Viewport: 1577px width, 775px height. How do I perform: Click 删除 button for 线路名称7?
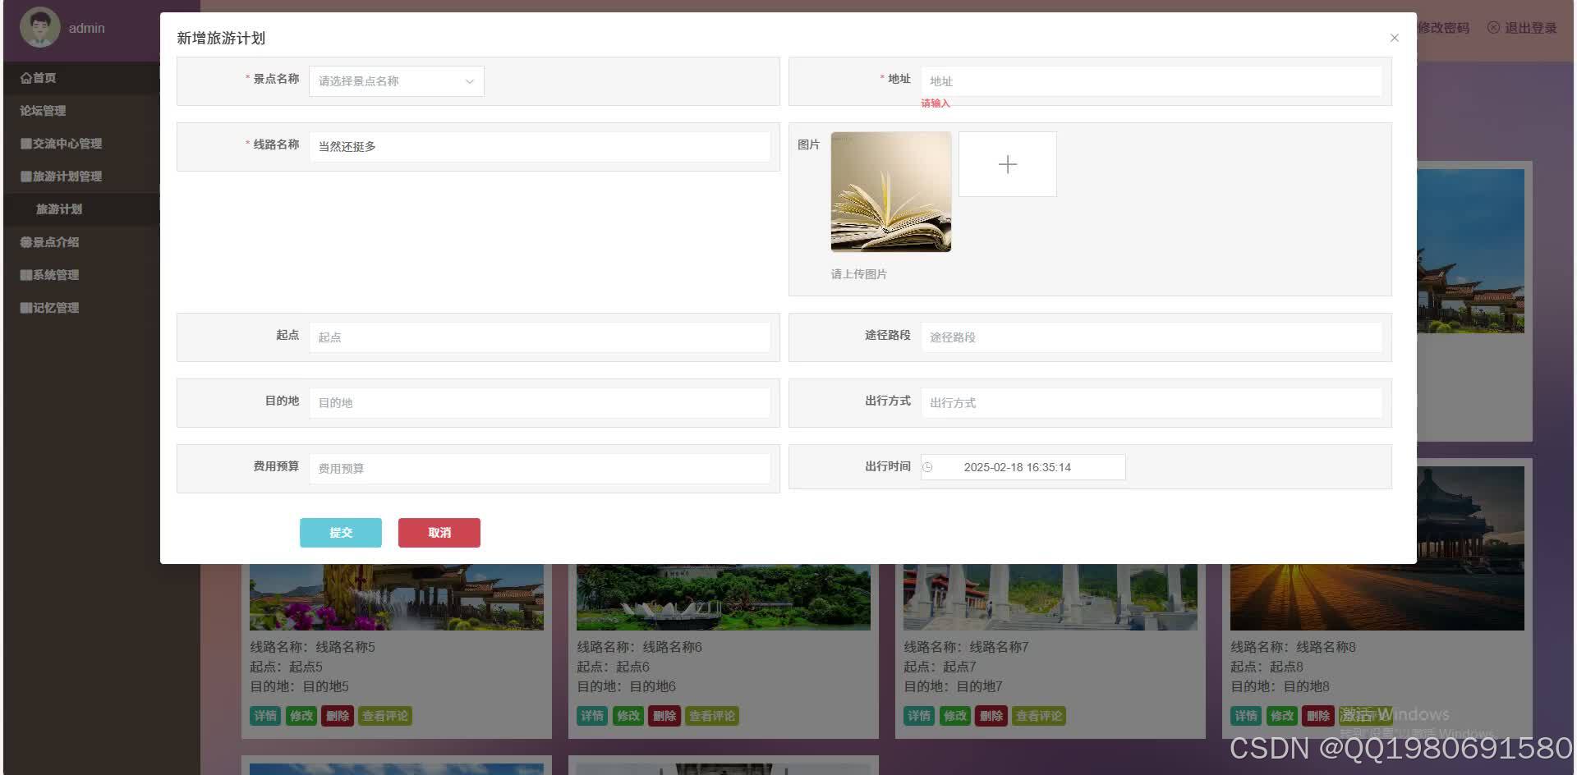pyautogui.click(x=991, y=716)
